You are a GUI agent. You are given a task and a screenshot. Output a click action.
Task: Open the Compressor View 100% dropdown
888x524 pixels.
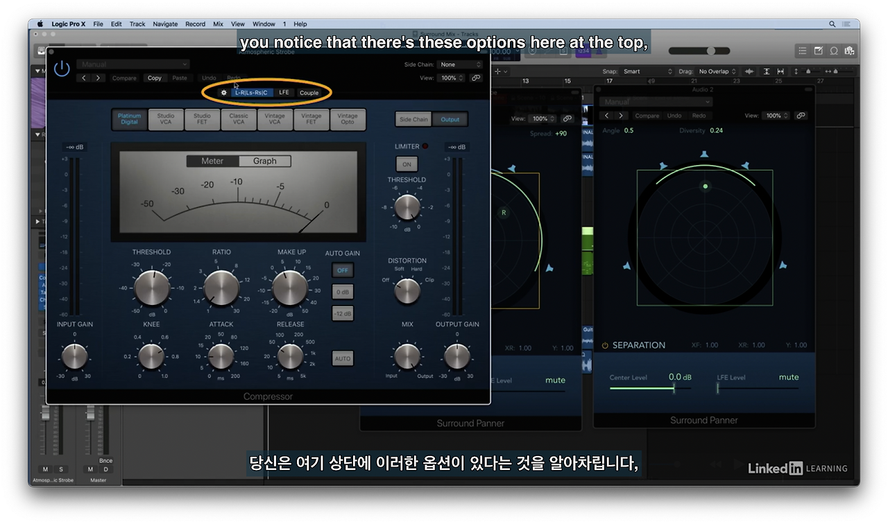(452, 78)
